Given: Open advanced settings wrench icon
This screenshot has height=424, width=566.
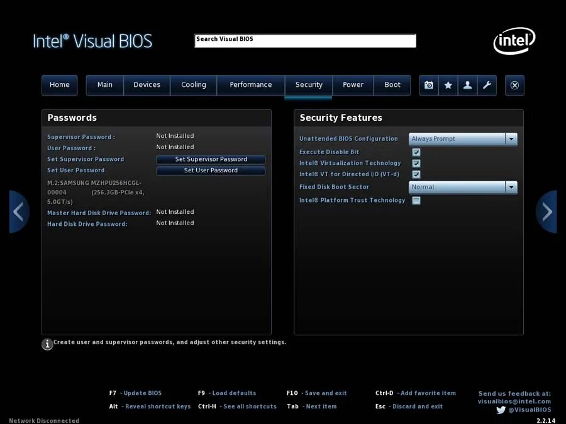Looking at the screenshot, I should pos(487,85).
